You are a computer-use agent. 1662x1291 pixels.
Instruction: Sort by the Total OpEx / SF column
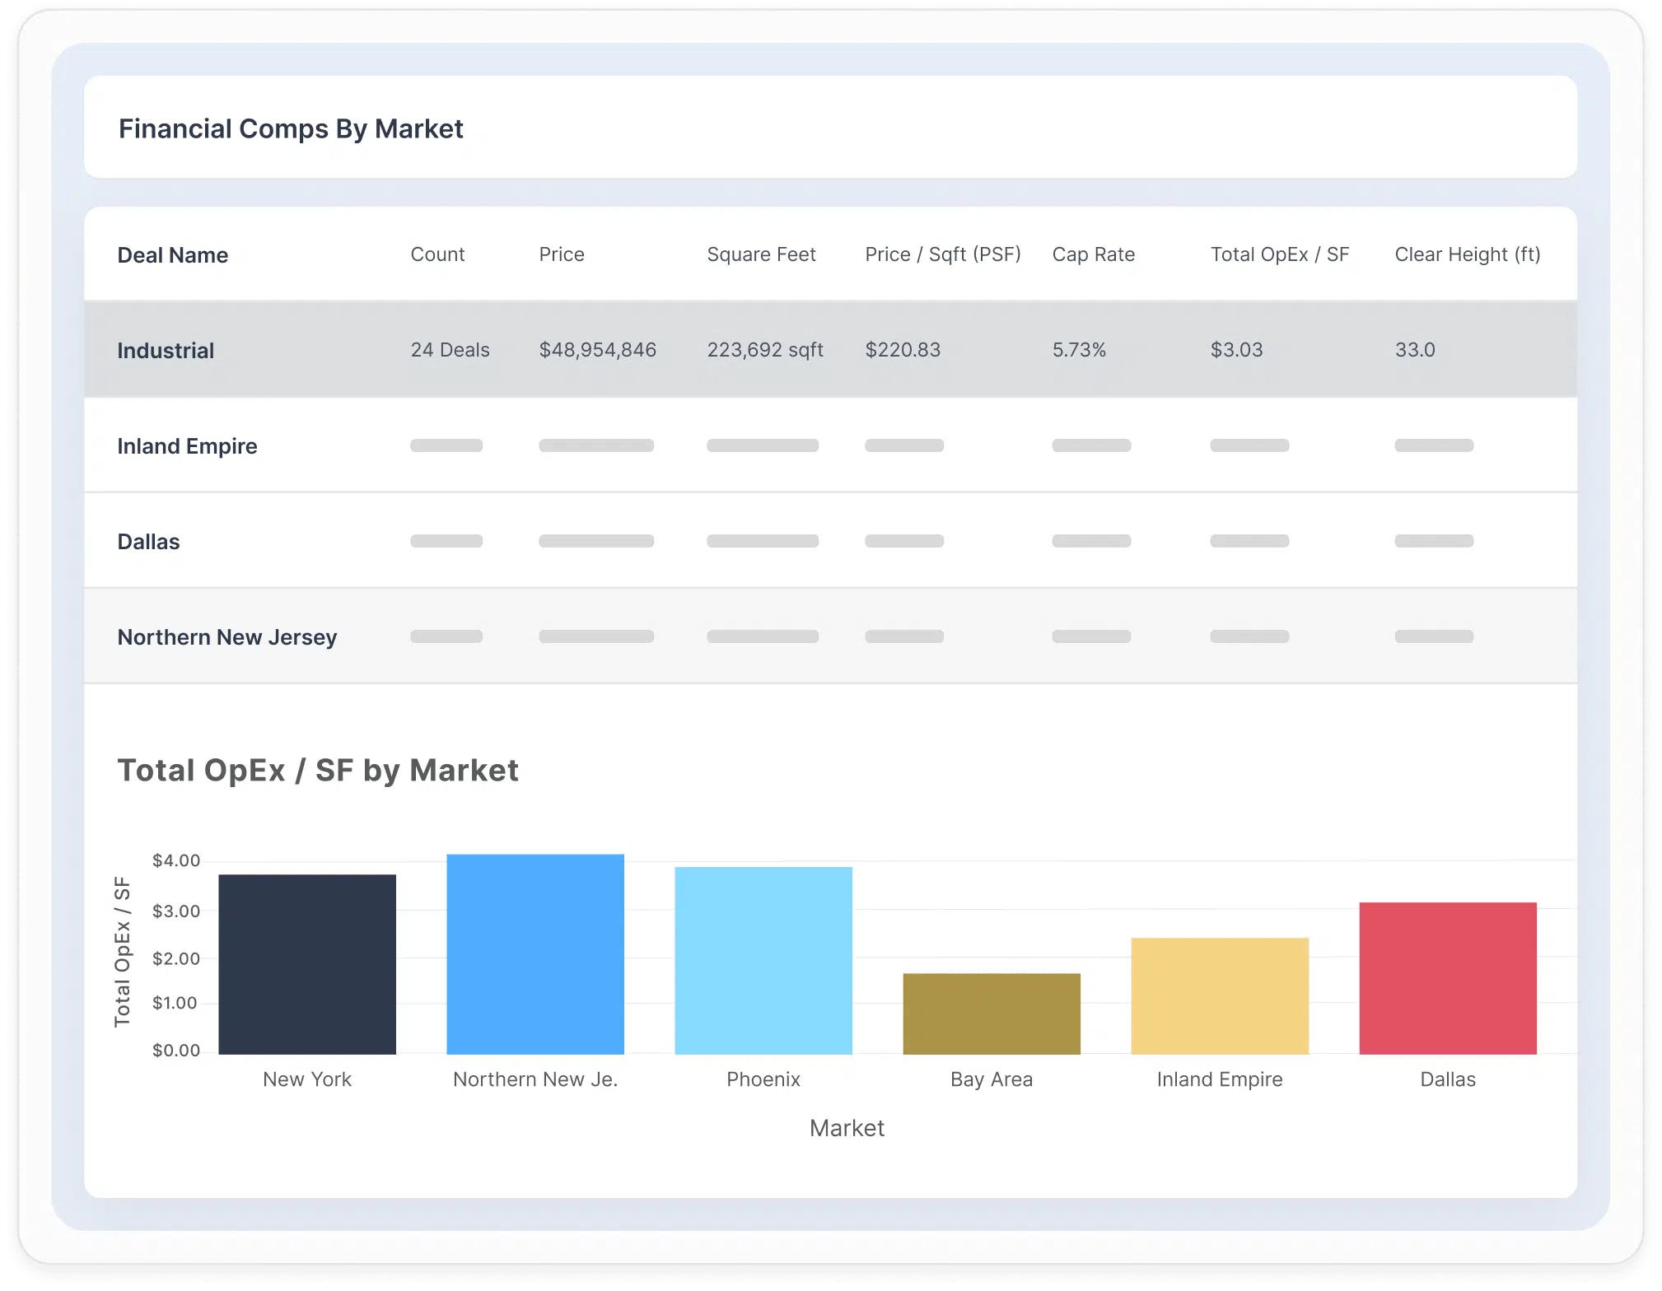pos(1278,254)
